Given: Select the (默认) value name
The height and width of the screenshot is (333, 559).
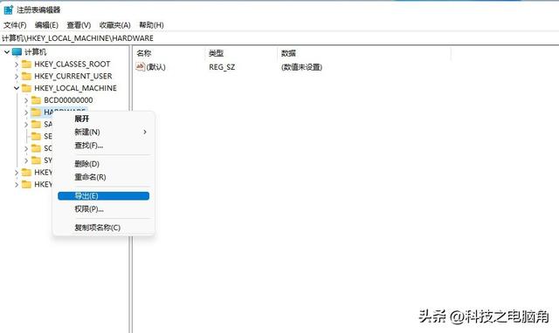Looking at the screenshot, I should [155, 67].
